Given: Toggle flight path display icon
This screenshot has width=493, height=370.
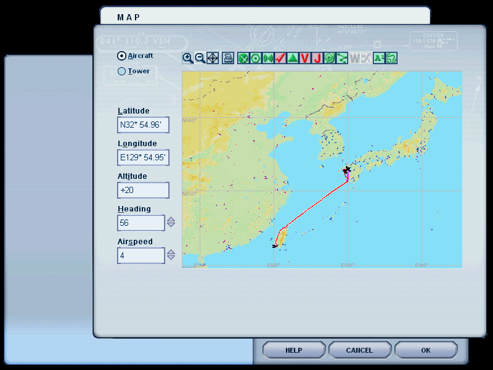Looking at the screenshot, I should pyautogui.click(x=342, y=58).
